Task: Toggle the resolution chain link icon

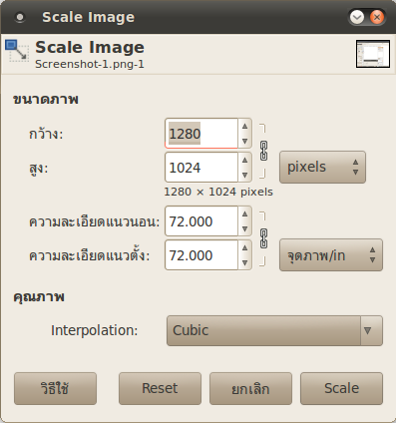Action: (x=263, y=238)
